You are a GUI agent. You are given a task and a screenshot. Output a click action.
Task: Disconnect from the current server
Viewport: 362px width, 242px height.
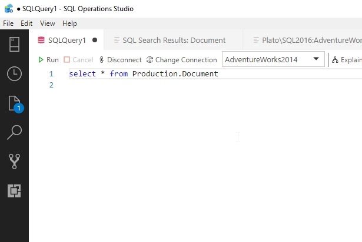120,60
